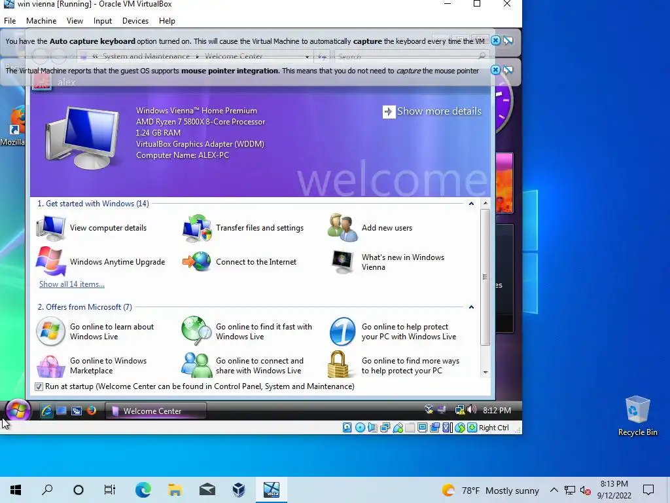Open host taskbar Search icon

(47, 490)
